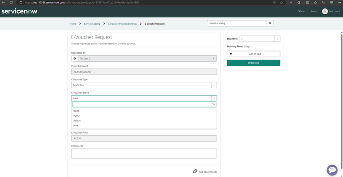Image resolution: width=343 pixels, height=177 pixels.
Task: Open the browser Collections icon
Action: pyautogui.click(x=324, y=3)
